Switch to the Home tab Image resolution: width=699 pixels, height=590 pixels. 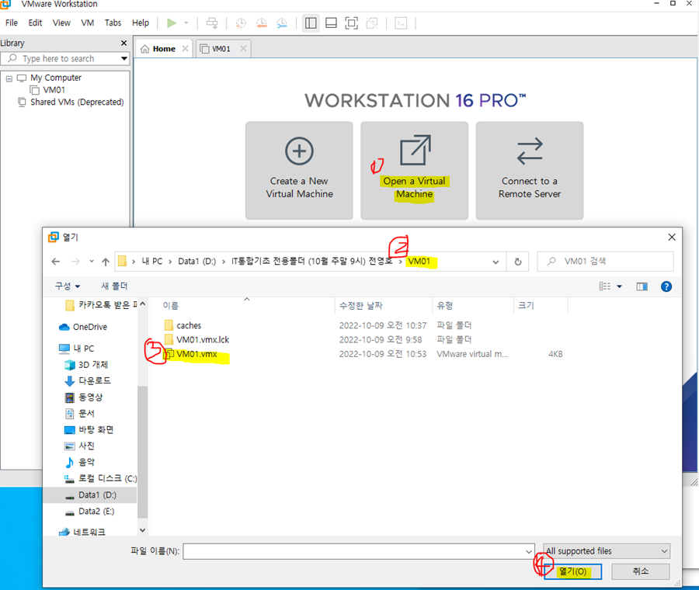click(164, 49)
